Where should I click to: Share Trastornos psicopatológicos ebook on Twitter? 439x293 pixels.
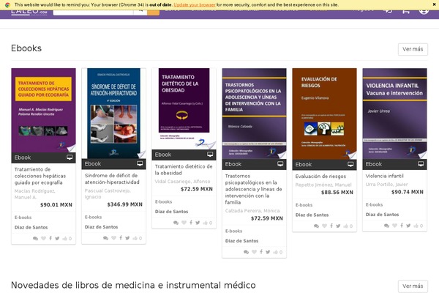pos(269,252)
